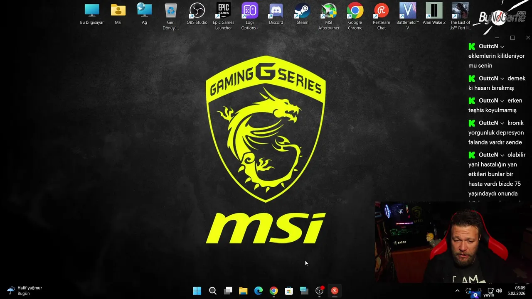
Task: Select text 'eklemlerin kilitleniyor mu senin'
Action: [496, 61]
